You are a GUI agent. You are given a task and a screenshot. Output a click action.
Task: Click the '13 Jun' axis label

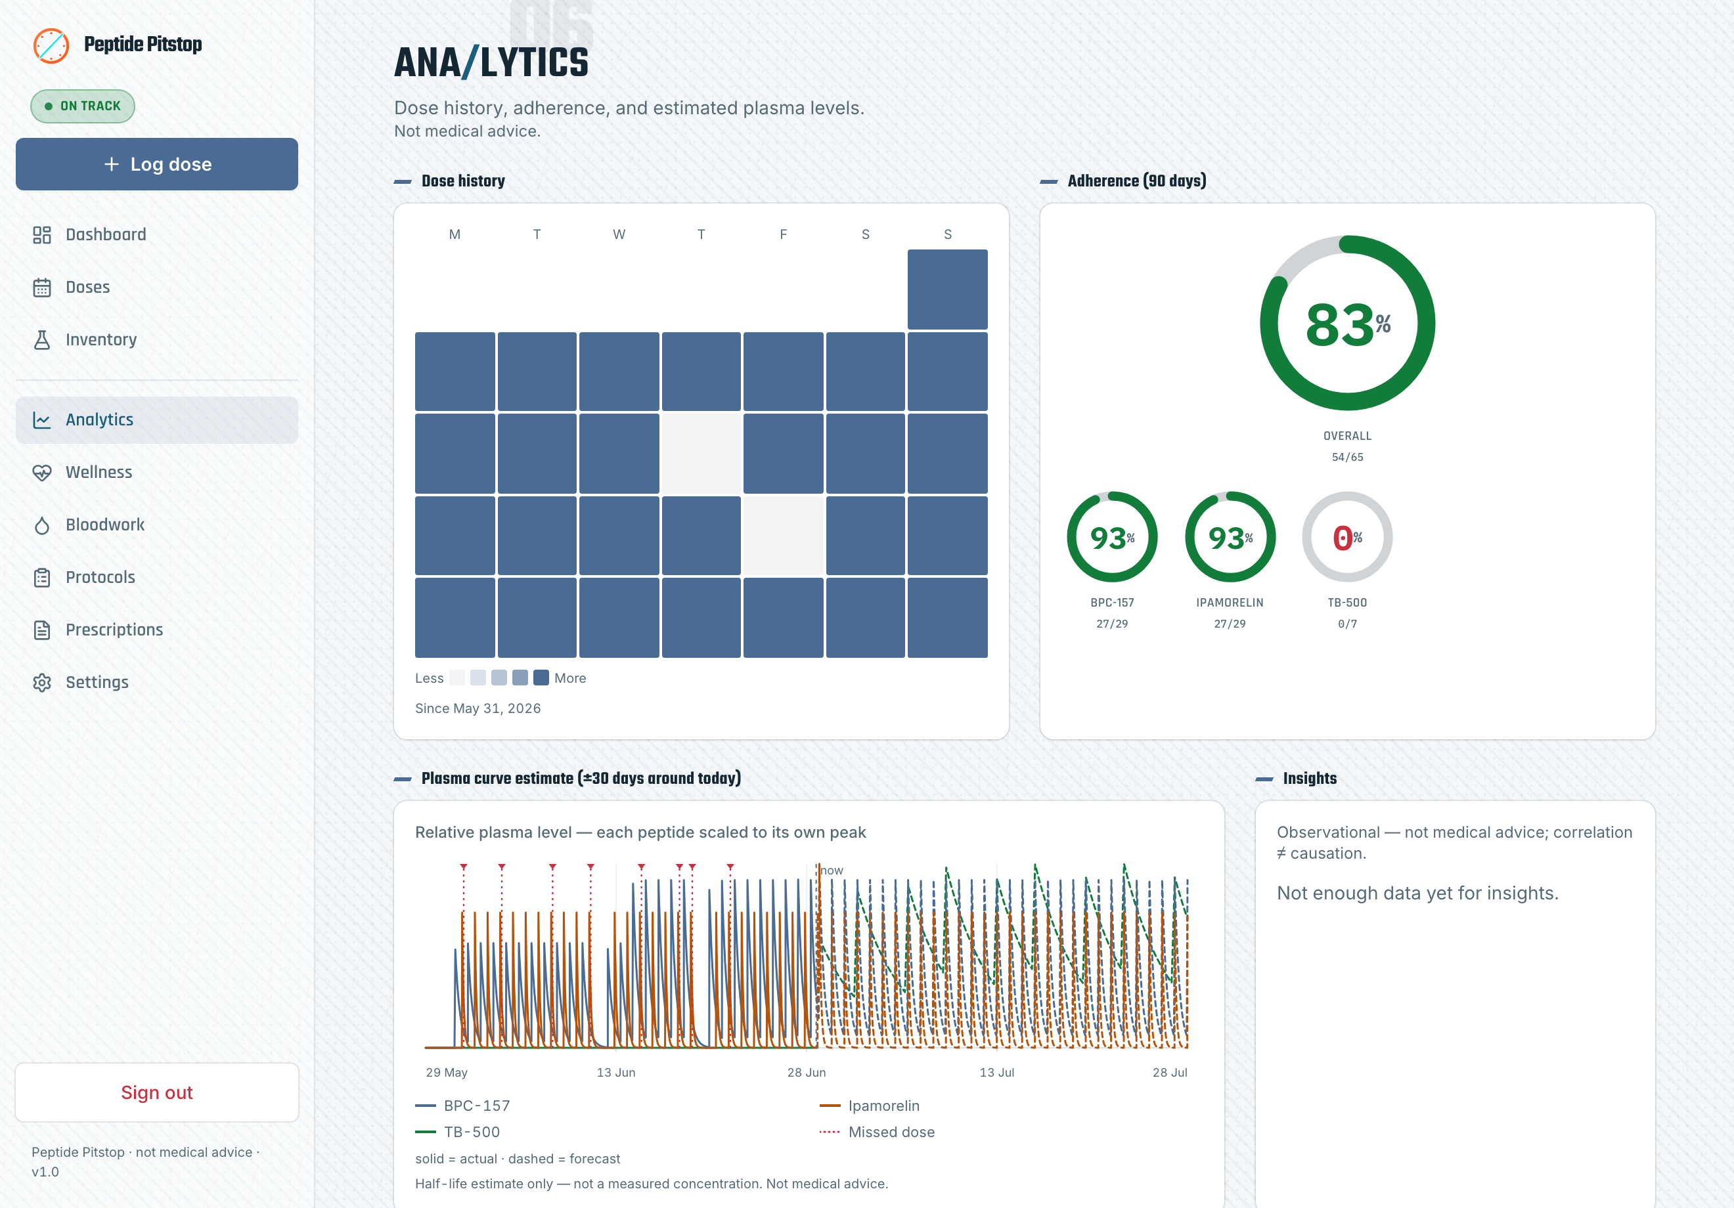pyautogui.click(x=616, y=1073)
